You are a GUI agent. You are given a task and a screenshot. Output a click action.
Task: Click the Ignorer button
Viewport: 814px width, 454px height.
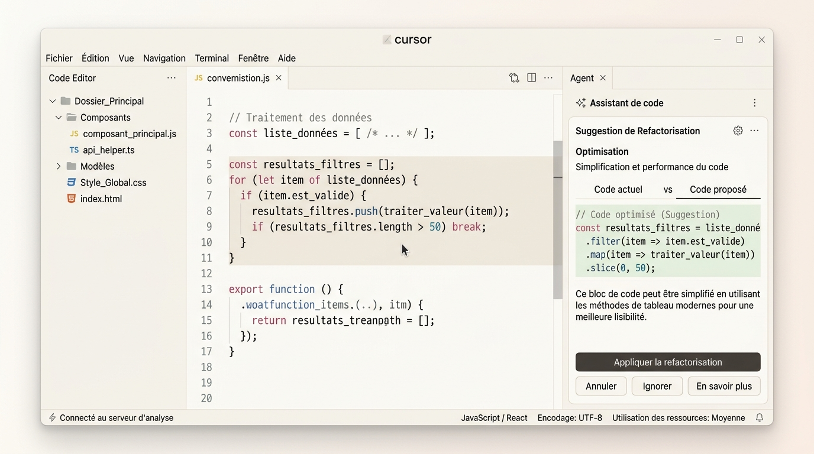657,386
